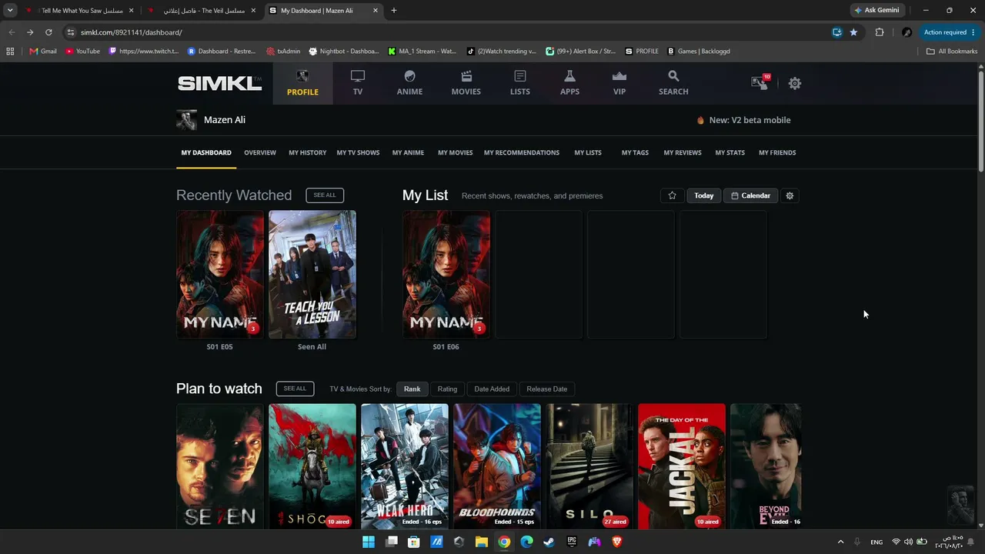The height and width of the screenshot is (554, 985).
Task: Open the New: V2 beta mobile link
Action: pos(743,120)
